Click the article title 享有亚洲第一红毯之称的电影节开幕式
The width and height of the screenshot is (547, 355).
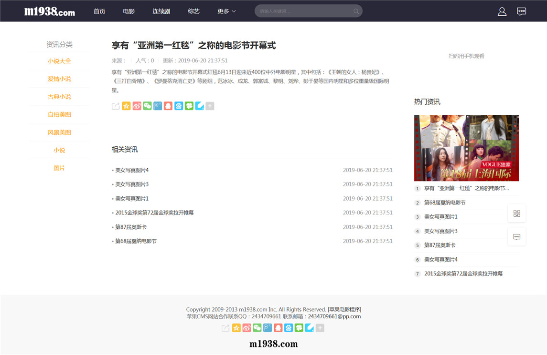click(193, 46)
